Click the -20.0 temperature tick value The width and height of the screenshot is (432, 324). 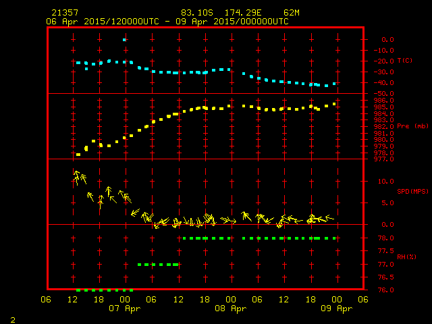click(x=384, y=61)
